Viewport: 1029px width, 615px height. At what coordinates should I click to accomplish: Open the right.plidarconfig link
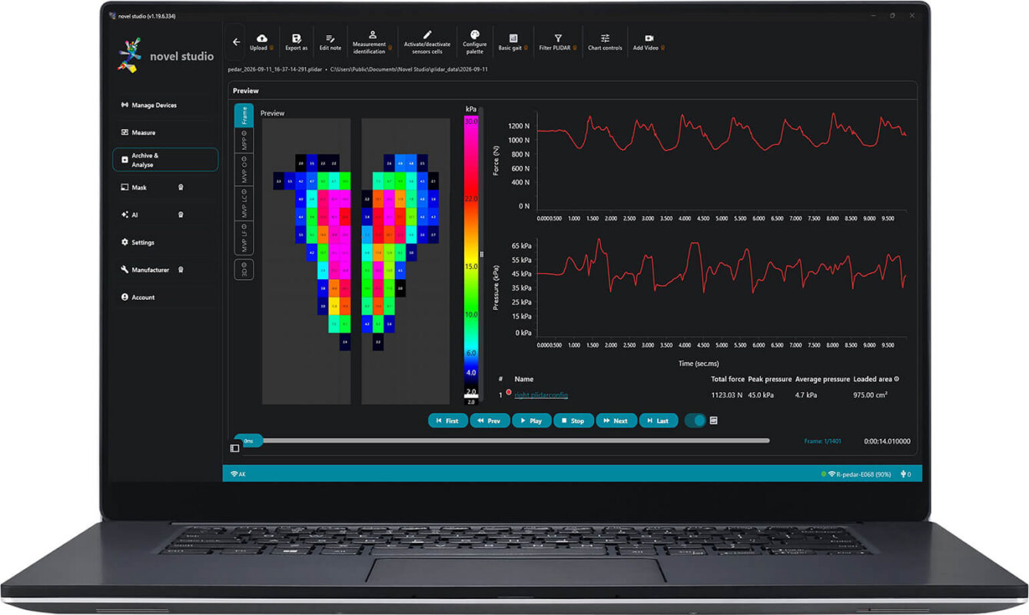(541, 395)
